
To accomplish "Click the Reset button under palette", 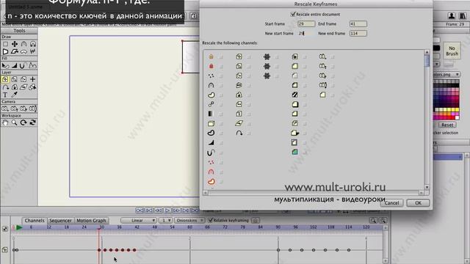I will [447, 125].
